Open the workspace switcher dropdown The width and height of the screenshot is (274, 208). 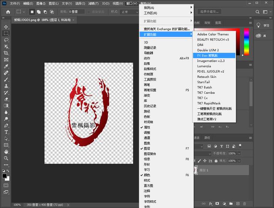pyautogui.click(x=267, y=12)
